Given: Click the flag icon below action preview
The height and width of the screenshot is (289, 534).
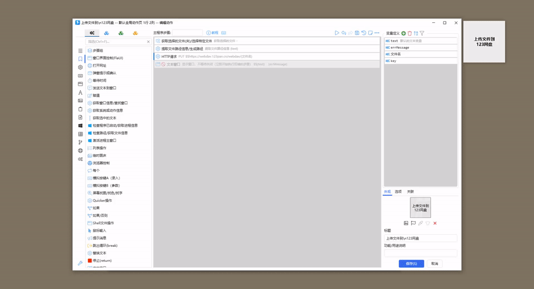Looking at the screenshot, I should (413, 223).
